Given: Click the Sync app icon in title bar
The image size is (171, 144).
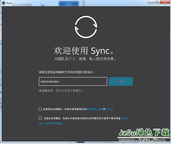Looking at the screenshot, I should point(3,3).
